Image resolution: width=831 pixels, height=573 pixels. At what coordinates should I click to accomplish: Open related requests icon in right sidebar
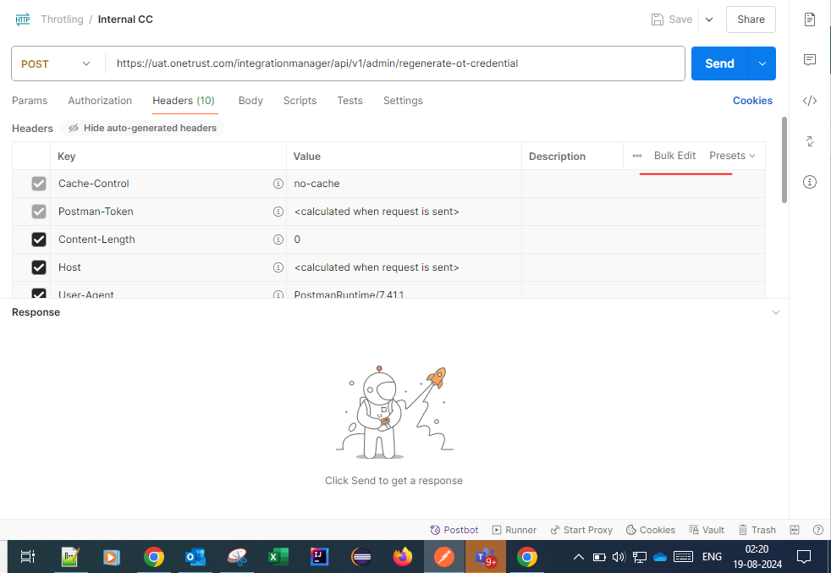809,141
